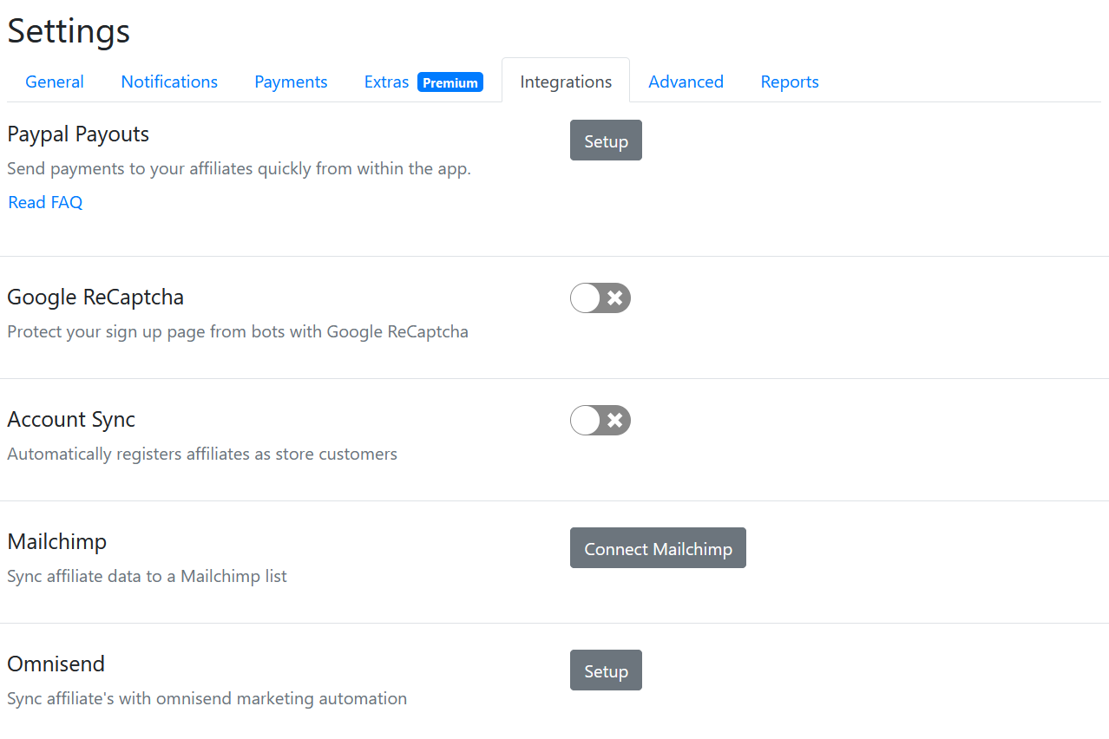1109x739 pixels.
Task: Open the Read FAQ link
Action: tap(45, 202)
